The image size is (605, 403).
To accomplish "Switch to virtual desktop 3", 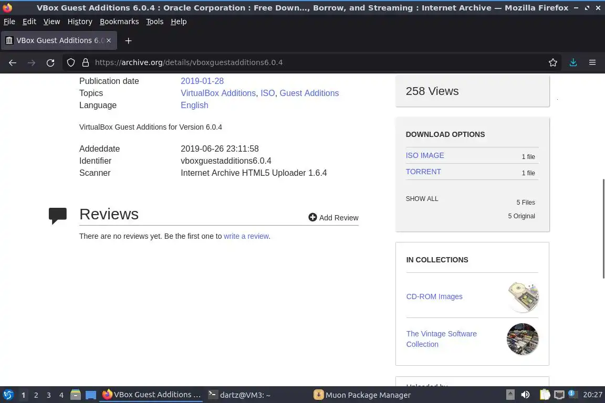I will pos(49,395).
